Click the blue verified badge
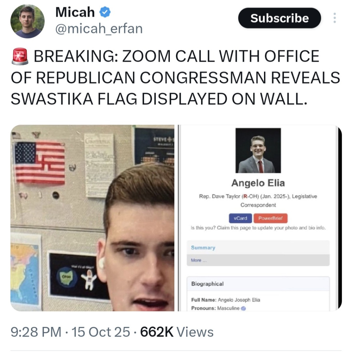 coord(105,12)
